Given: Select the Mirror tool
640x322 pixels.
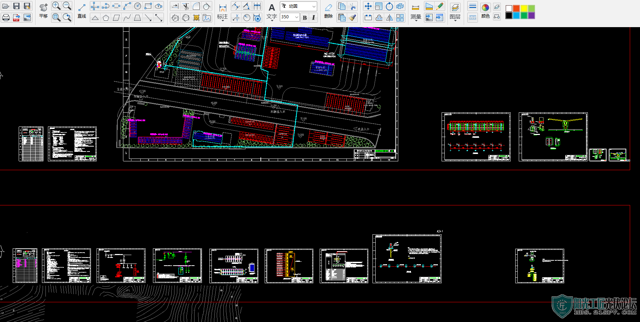Looking at the screenshot, I should click(389, 18).
